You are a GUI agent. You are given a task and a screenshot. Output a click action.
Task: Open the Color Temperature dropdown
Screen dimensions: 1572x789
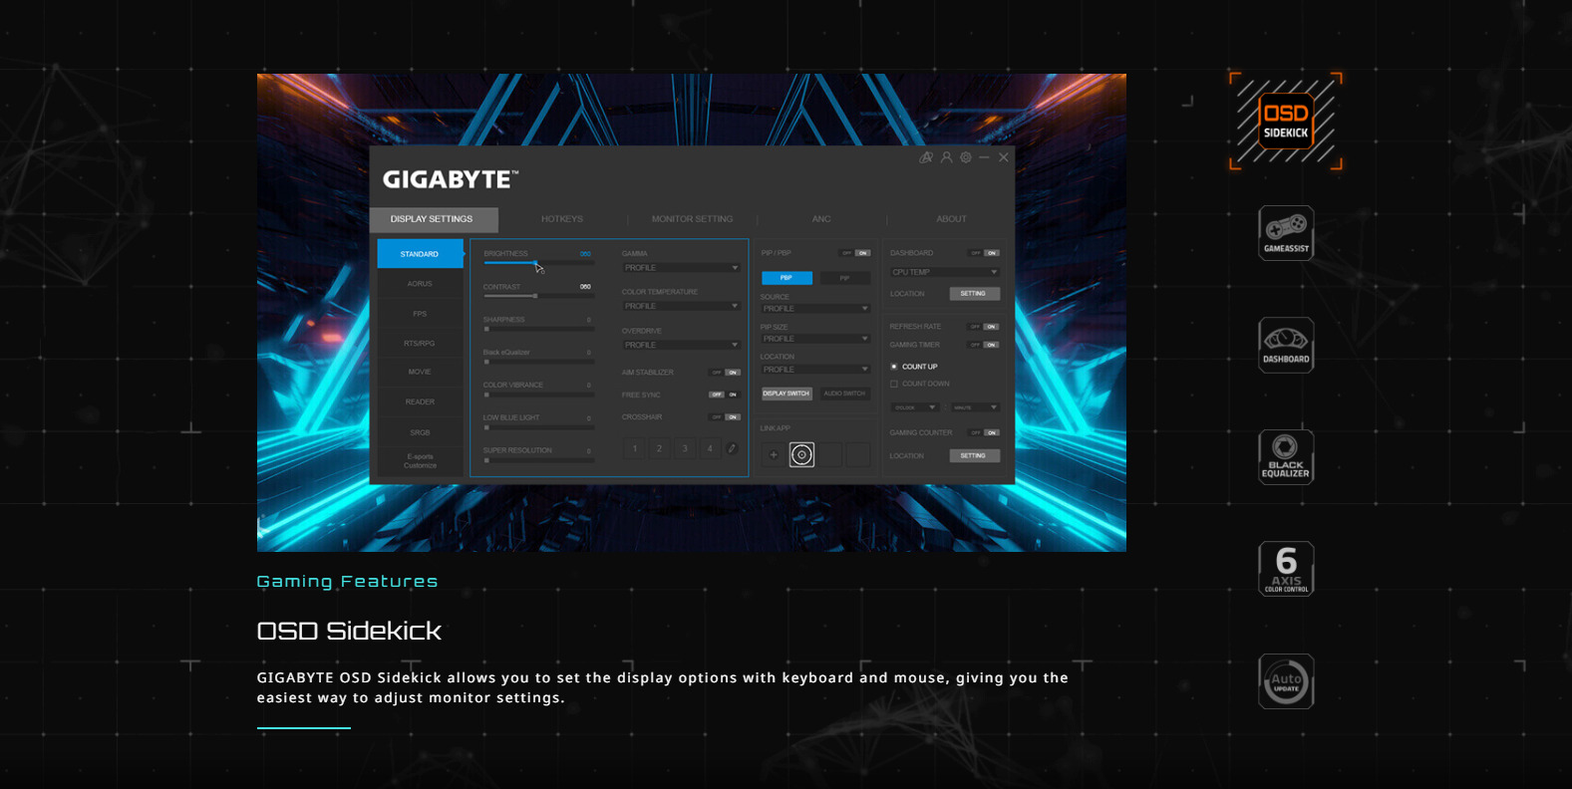[681, 306]
